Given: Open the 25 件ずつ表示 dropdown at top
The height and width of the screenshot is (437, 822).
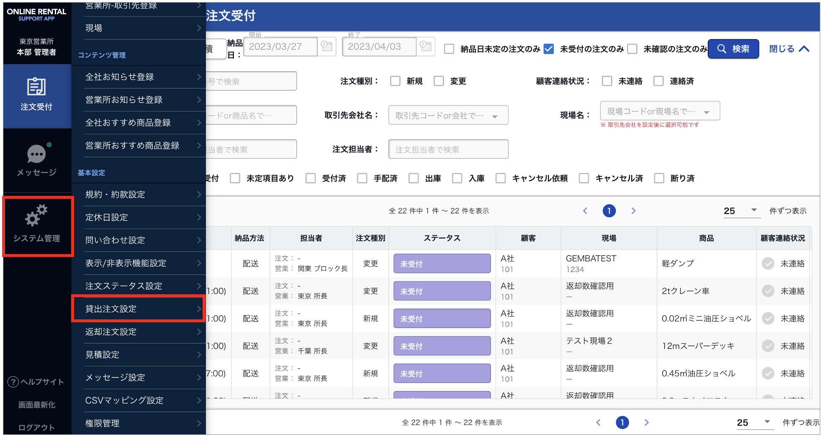Looking at the screenshot, I should (740, 211).
